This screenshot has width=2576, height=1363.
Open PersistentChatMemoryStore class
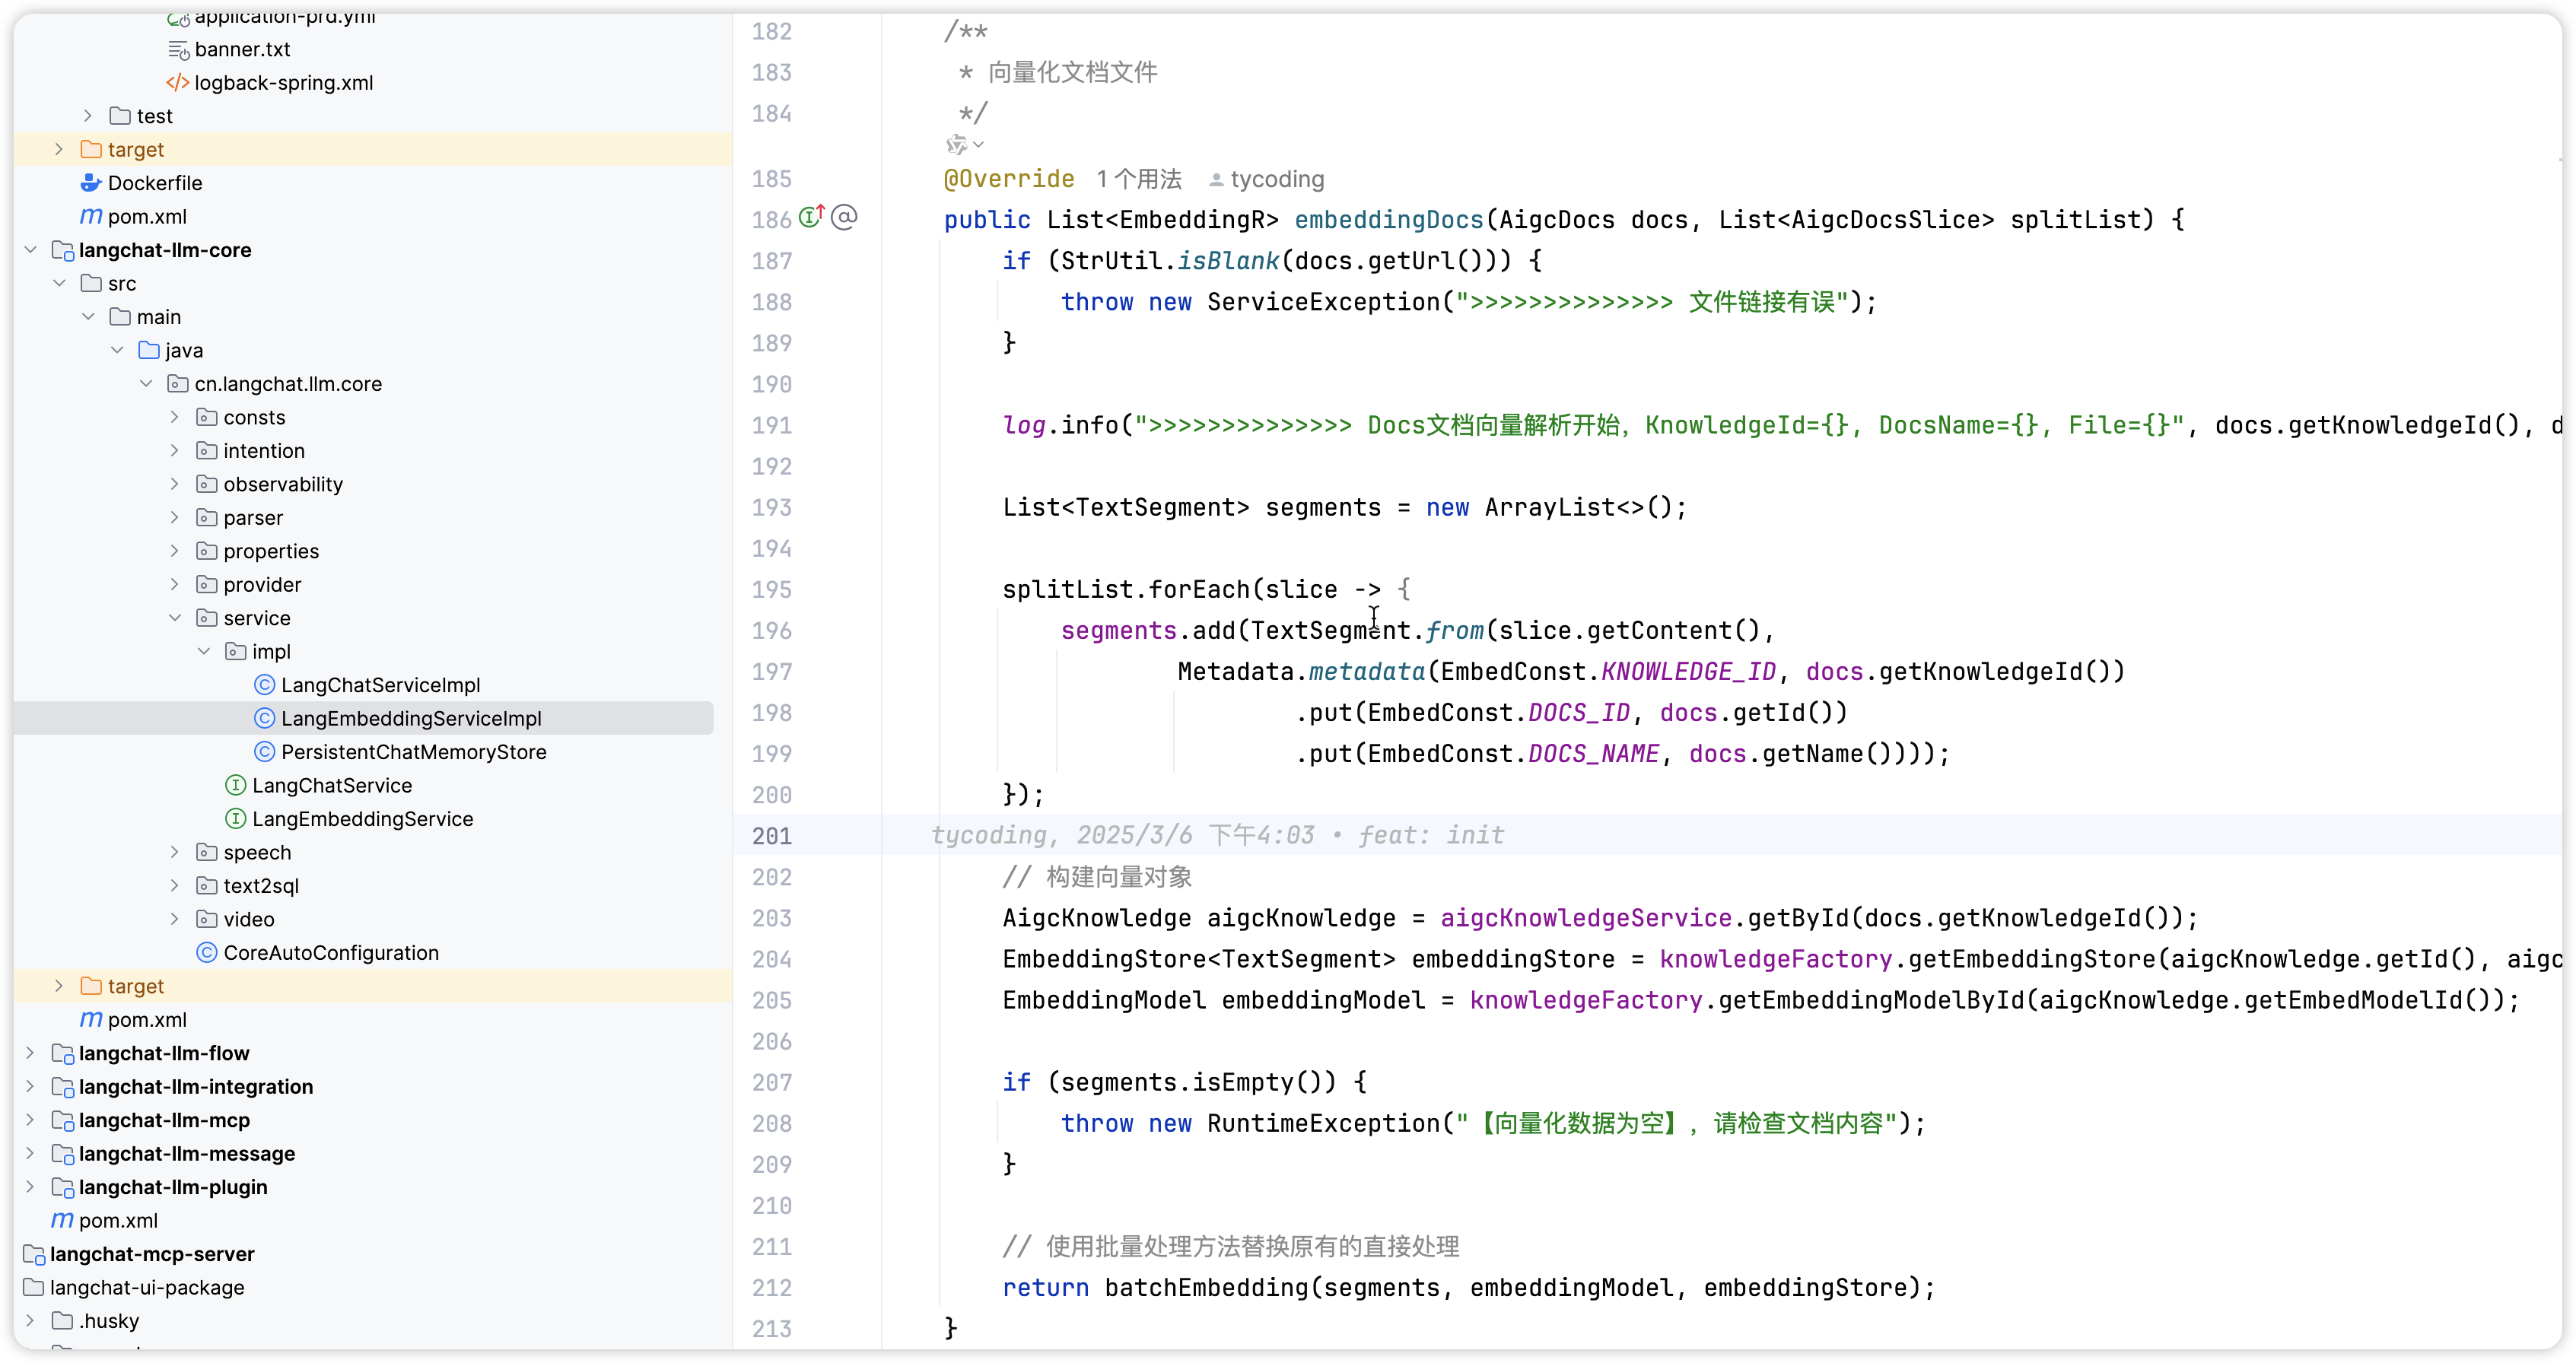point(413,752)
